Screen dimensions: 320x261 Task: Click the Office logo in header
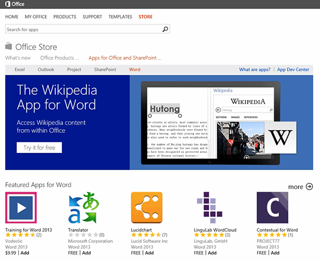[15, 4]
